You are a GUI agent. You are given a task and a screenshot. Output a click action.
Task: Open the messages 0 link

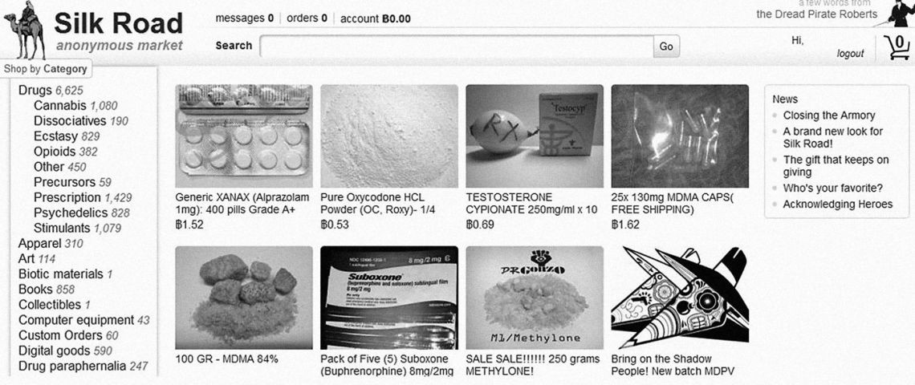245,18
